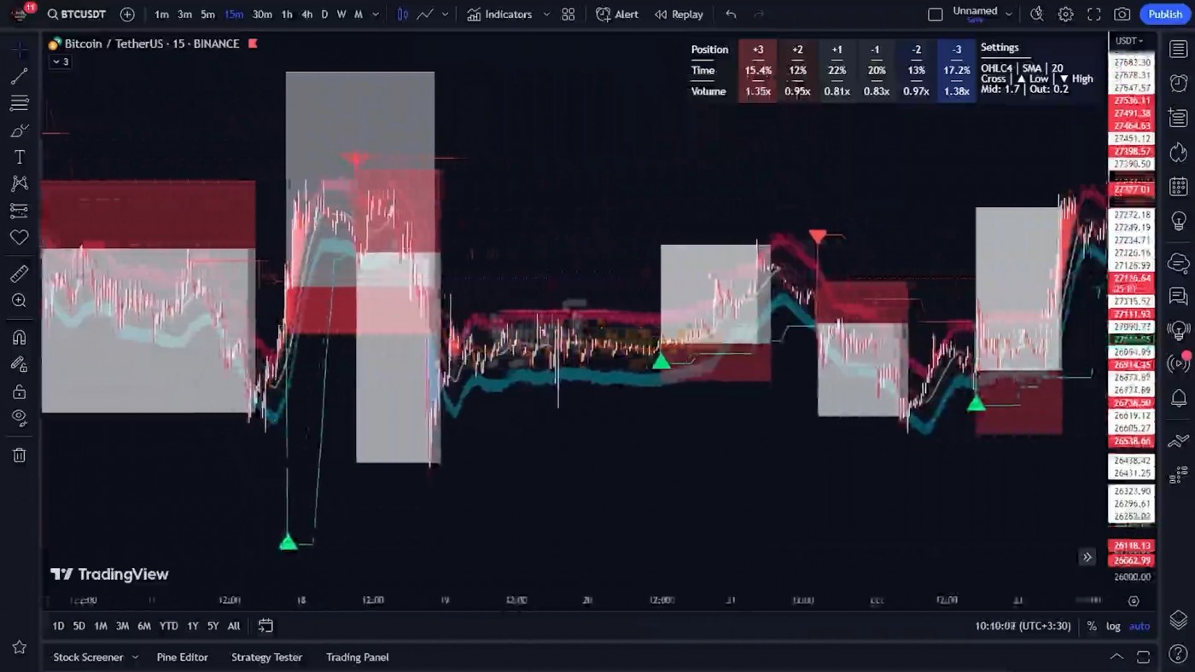Open the Stock Screener tab
This screenshot has height=672, width=1195.
click(88, 658)
